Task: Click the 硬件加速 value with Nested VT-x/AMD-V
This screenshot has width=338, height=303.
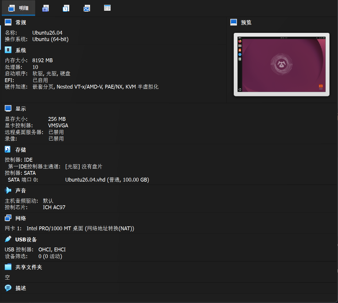Action: point(95,87)
